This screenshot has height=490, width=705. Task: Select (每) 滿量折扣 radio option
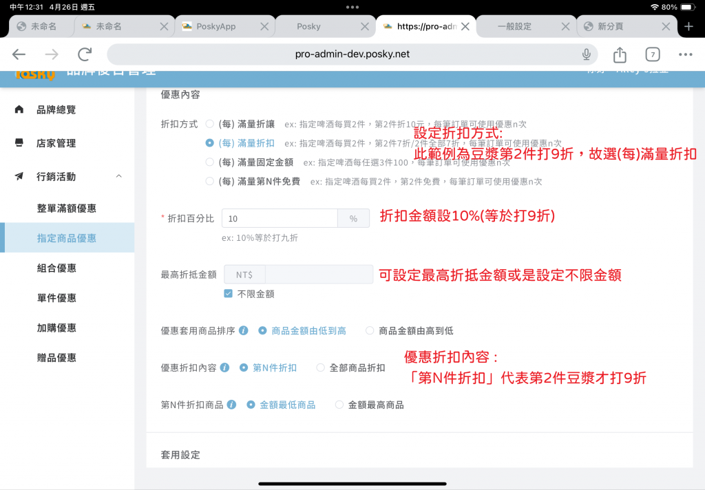209,143
